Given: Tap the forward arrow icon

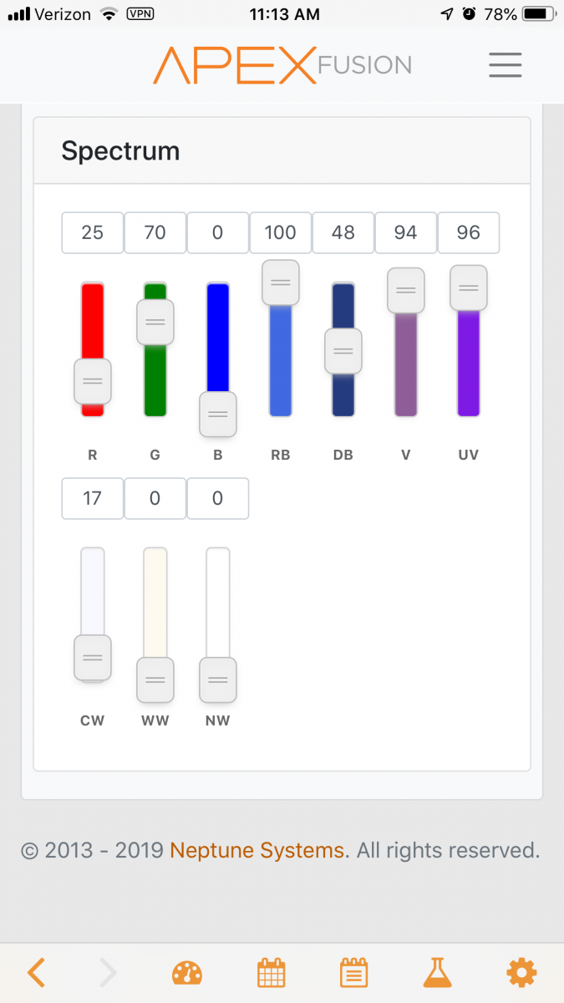Looking at the screenshot, I should click(x=109, y=972).
